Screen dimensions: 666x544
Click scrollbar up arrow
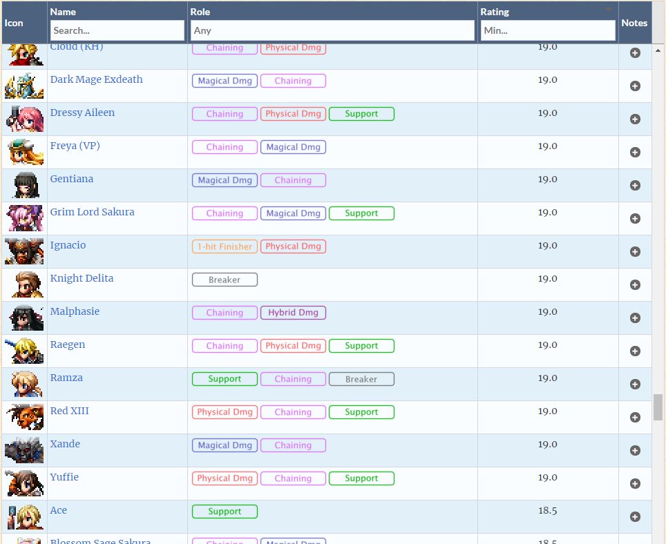[658, 50]
